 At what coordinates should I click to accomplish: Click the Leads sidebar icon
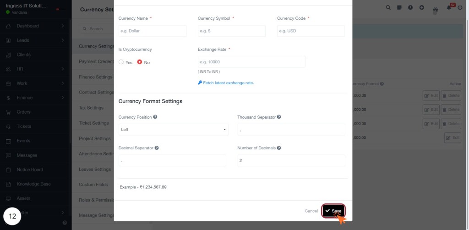[x=8, y=40]
